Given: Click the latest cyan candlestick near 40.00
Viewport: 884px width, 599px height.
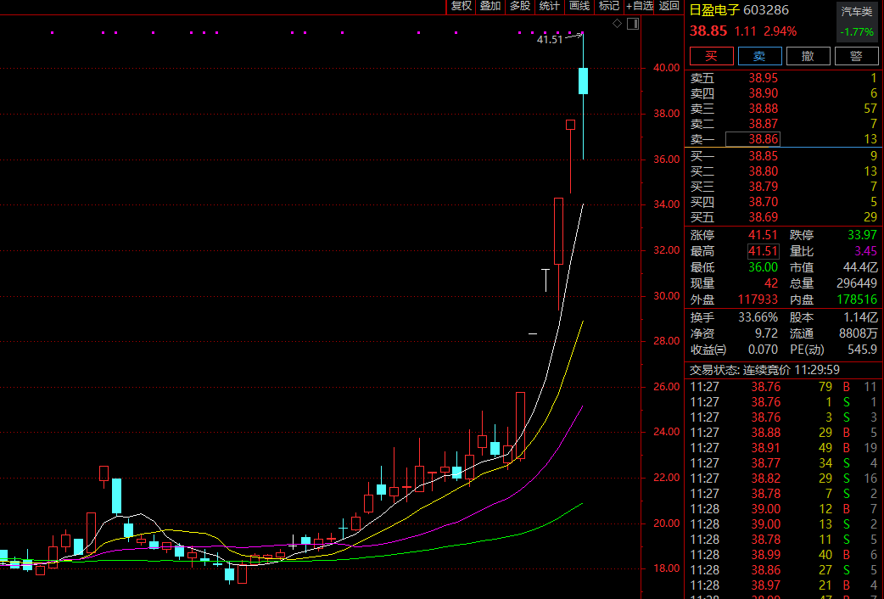Looking at the screenshot, I should pos(584,81).
